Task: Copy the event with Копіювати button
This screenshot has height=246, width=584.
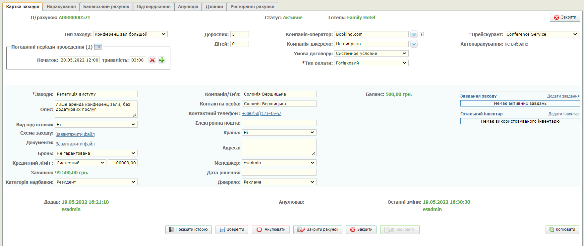Action: [562, 229]
